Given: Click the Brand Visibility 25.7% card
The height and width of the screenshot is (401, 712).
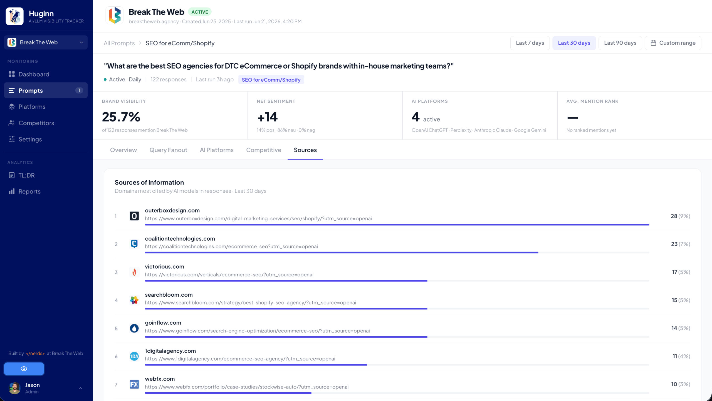Looking at the screenshot, I should [170, 115].
